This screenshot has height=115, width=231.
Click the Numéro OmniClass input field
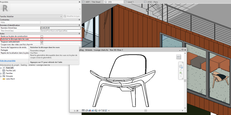click(x=60, y=28)
